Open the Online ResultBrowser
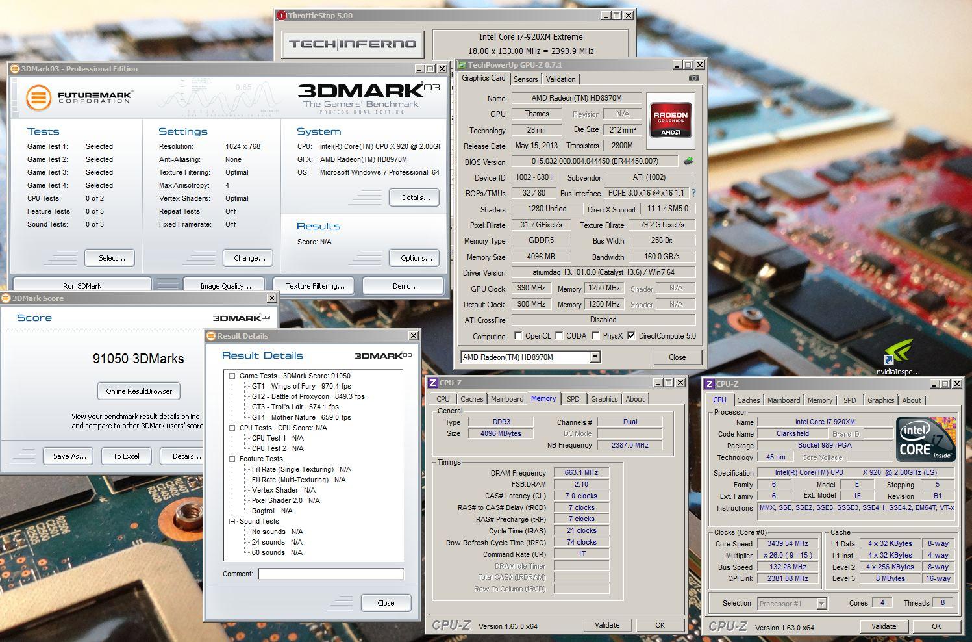Screen dimensions: 972x642 click(x=139, y=391)
